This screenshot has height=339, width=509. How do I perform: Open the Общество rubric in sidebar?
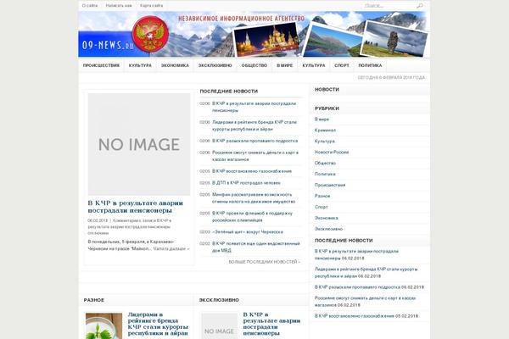click(x=325, y=163)
